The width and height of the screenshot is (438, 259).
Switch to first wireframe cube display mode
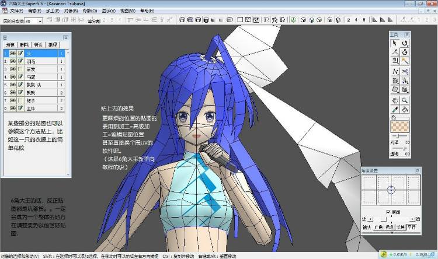[182, 20]
